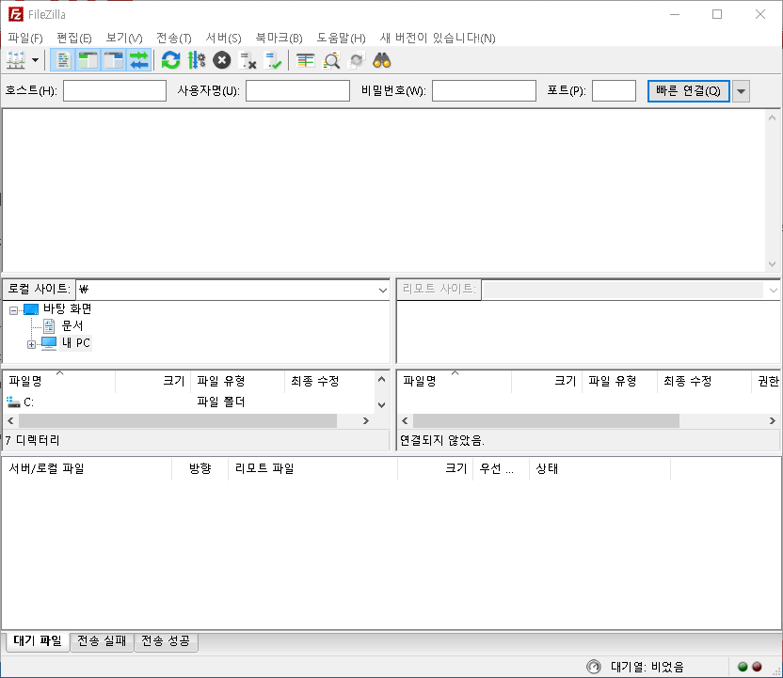Viewport: 783px width, 678px height.
Task: Collapse the 바탕 화면 tree node
Action: (13, 310)
